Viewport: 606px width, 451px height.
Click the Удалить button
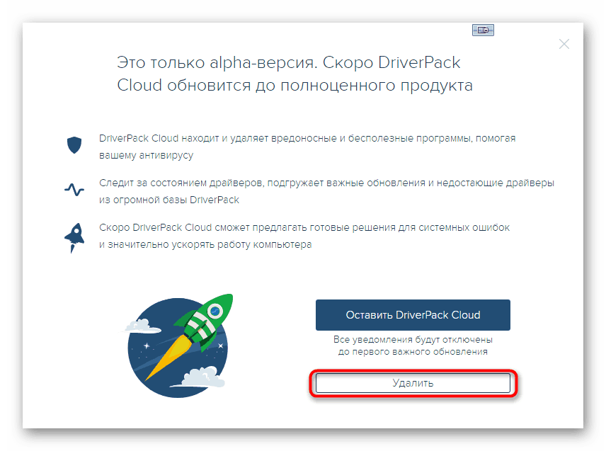(x=413, y=383)
